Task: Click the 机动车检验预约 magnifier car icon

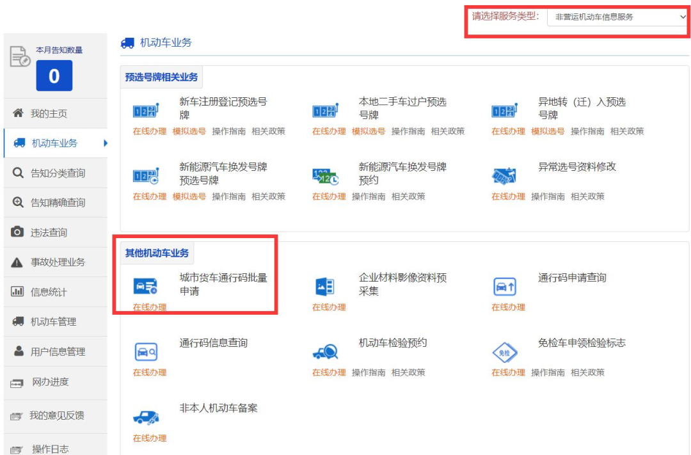Action: click(325, 351)
